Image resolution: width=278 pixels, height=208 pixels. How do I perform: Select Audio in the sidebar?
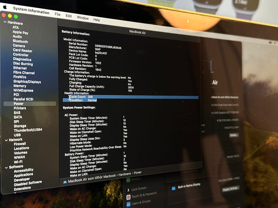click(x=17, y=36)
